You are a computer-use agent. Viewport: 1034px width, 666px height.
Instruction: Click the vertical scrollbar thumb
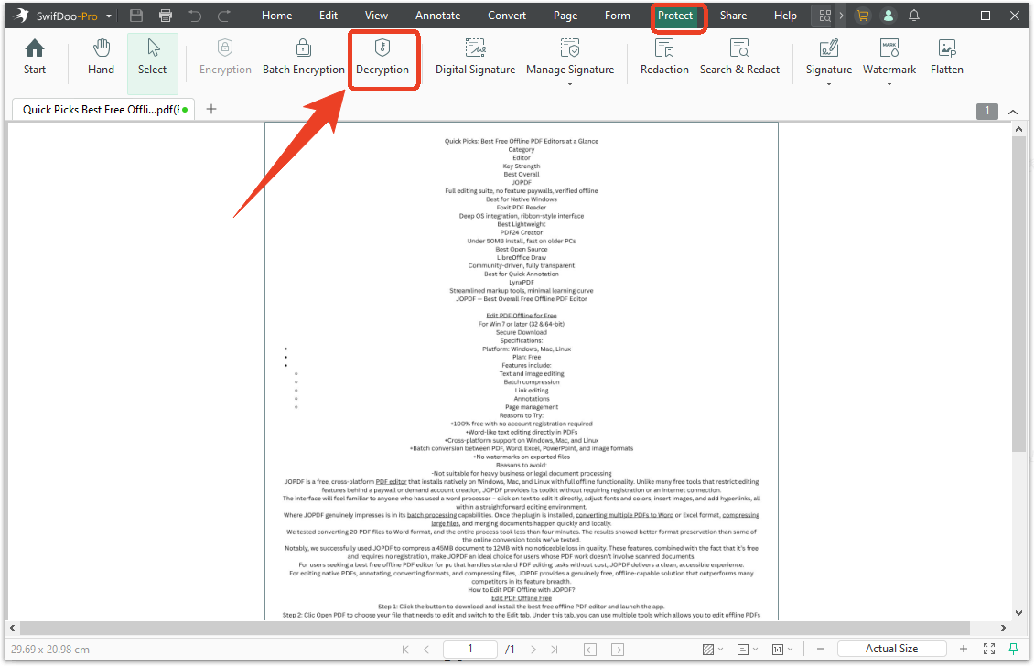click(x=1018, y=295)
